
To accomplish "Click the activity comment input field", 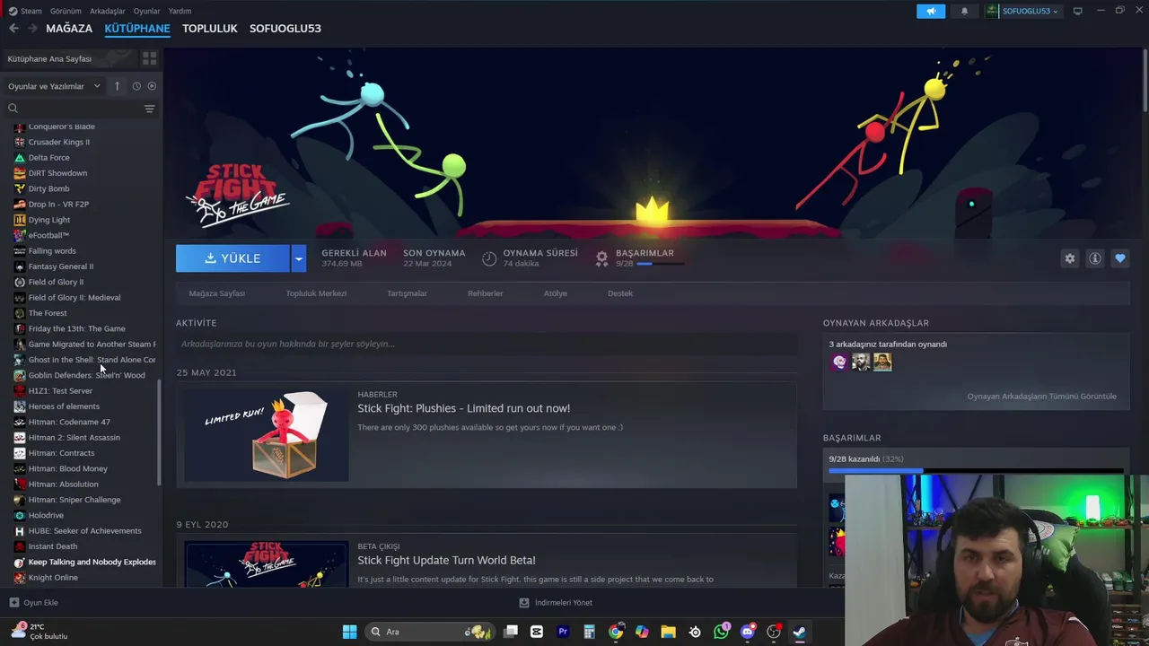I will 487,344.
